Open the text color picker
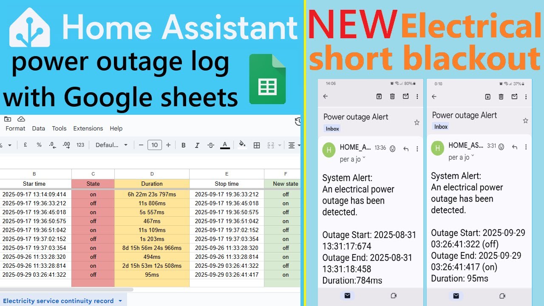The height and width of the screenshot is (306, 544). pos(225,145)
